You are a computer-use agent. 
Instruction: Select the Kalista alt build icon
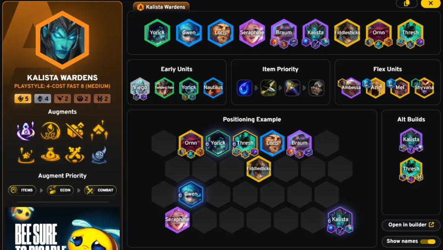point(411,140)
